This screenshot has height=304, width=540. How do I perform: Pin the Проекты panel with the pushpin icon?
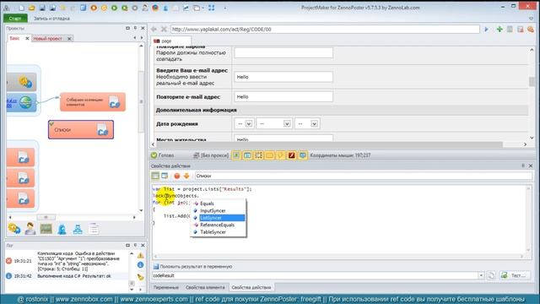pyautogui.click(x=135, y=28)
